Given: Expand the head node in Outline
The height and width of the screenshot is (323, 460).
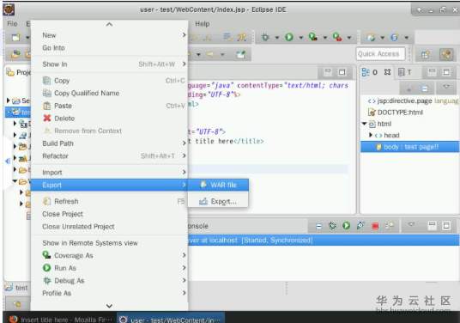Looking at the screenshot, I should coord(371,135).
